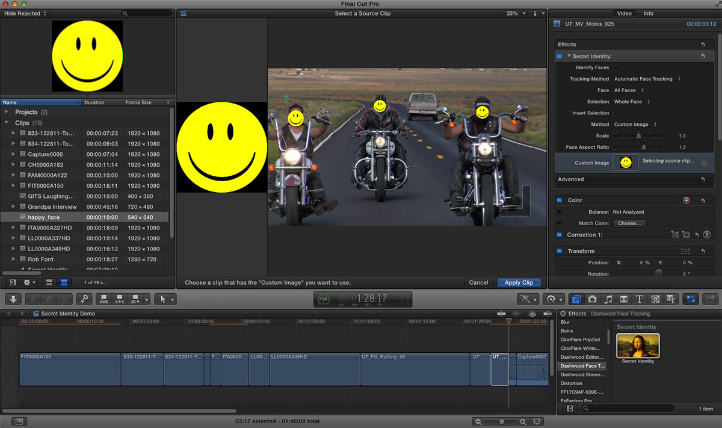Click the Apply Clip button
Image resolution: width=722 pixels, height=428 pixels.
519,282
